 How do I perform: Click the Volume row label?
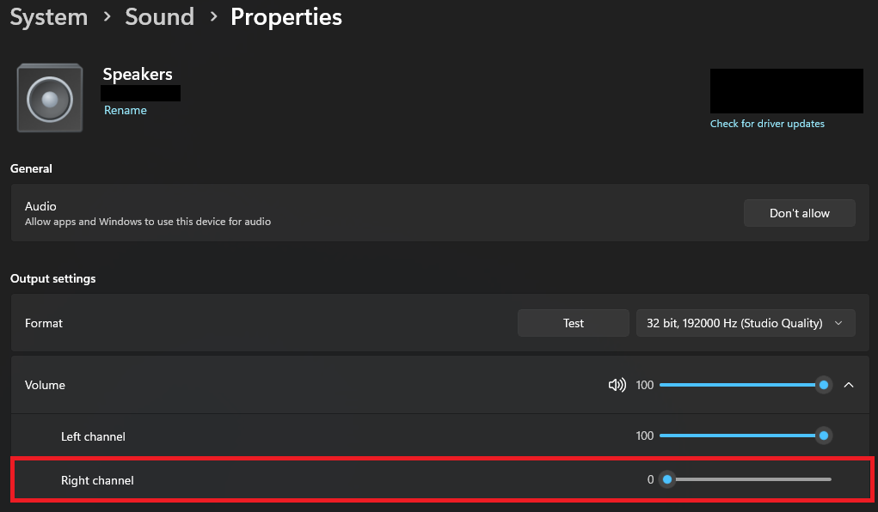click(x=45, y=385)
